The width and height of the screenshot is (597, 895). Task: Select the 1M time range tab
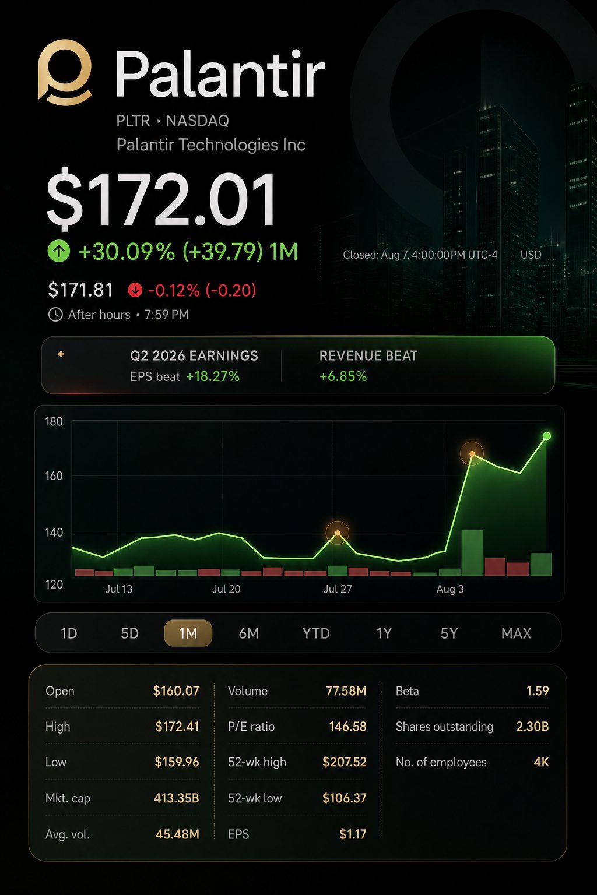tap(188, 633)
